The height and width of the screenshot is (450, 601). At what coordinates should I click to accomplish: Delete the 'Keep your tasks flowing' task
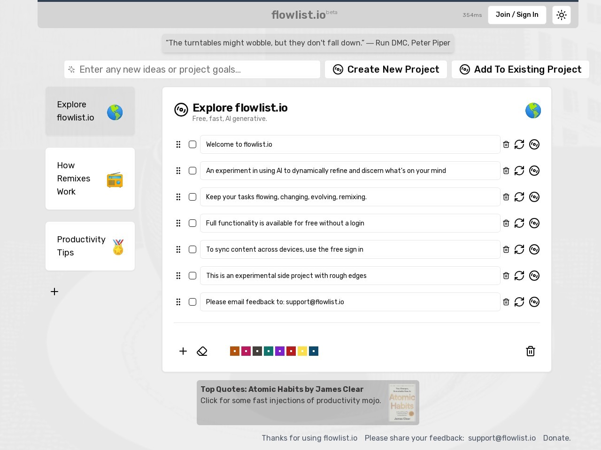point(506,197)
